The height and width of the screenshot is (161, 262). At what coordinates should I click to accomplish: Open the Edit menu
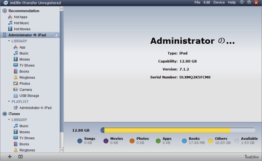click(x=207, y=2)
